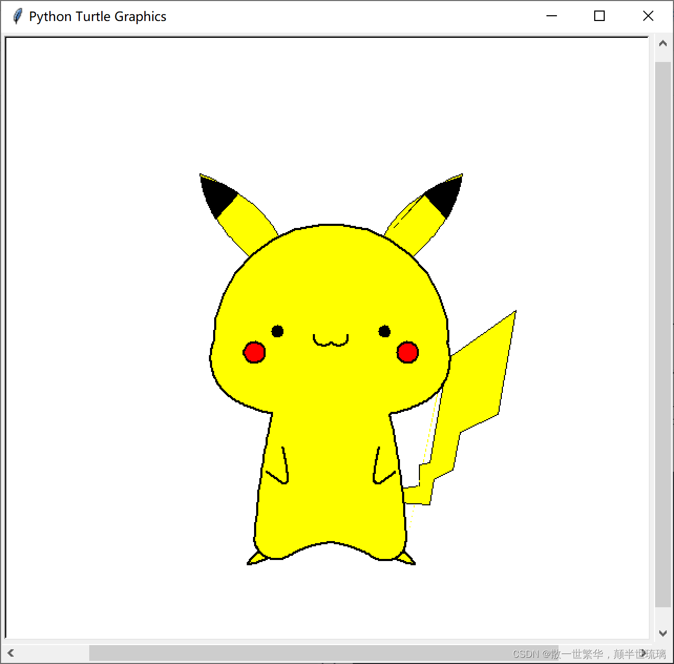Screen dimensions: 674x664
Task: Click the horizontal scrollbar thumb
Action: (x=324, y=653)
